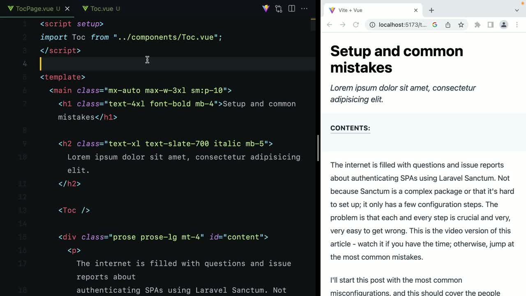Open a new browser tab

(431, 10)
